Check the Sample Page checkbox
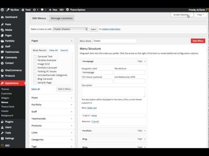This screenshot has height=156, width=209. coord(35,83)
